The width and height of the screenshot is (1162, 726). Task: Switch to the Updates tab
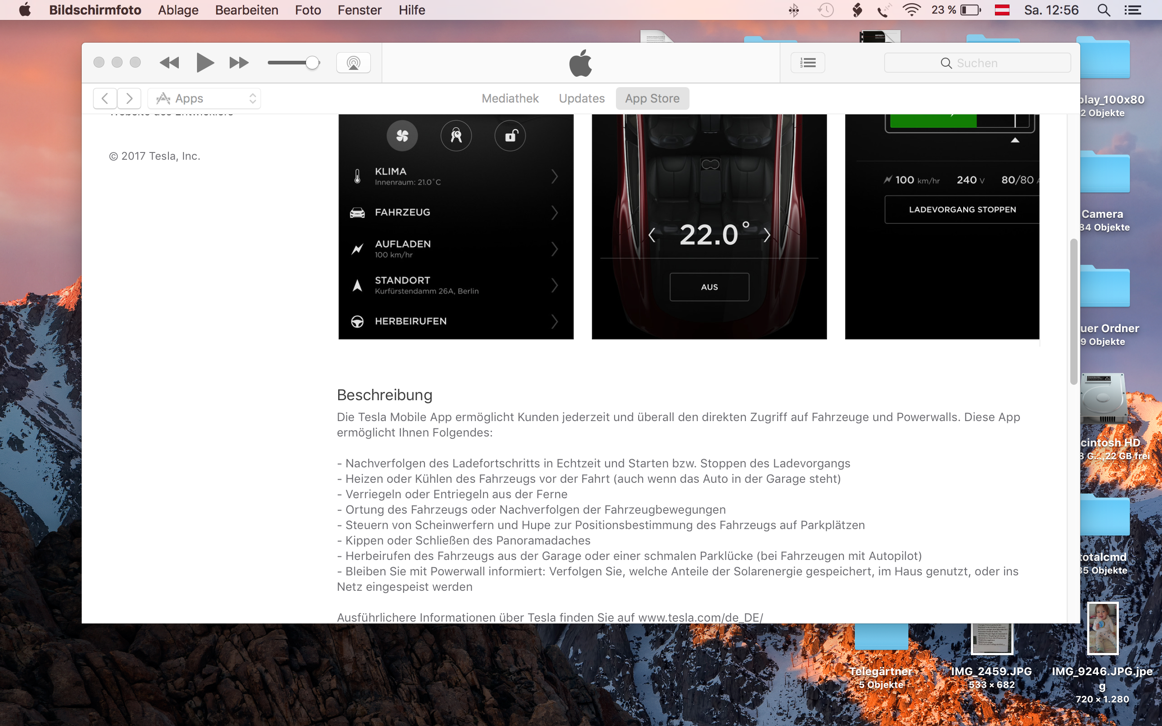pos(581,98)
